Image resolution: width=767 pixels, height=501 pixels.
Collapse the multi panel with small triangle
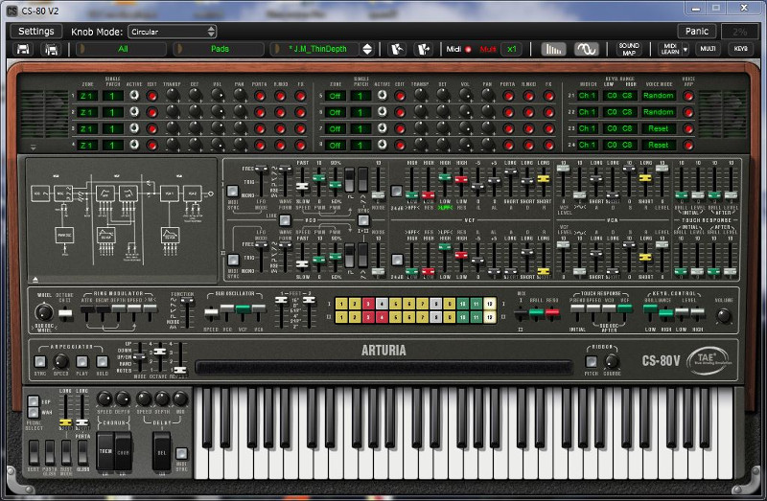click(x=34, y=147)
